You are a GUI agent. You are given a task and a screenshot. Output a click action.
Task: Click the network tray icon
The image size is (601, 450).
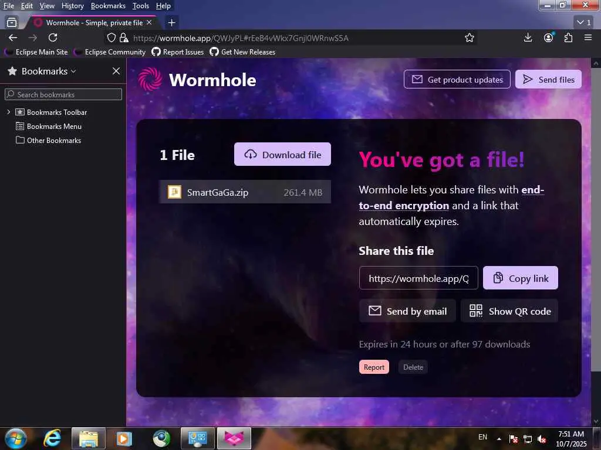pyautogui.click(x=528, y=439)
